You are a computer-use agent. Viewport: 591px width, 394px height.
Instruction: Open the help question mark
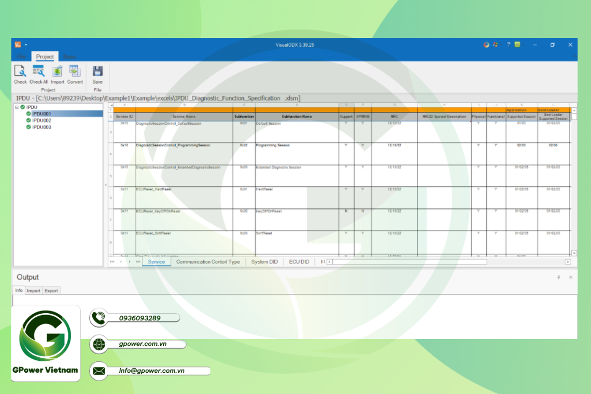pos(508,45)
